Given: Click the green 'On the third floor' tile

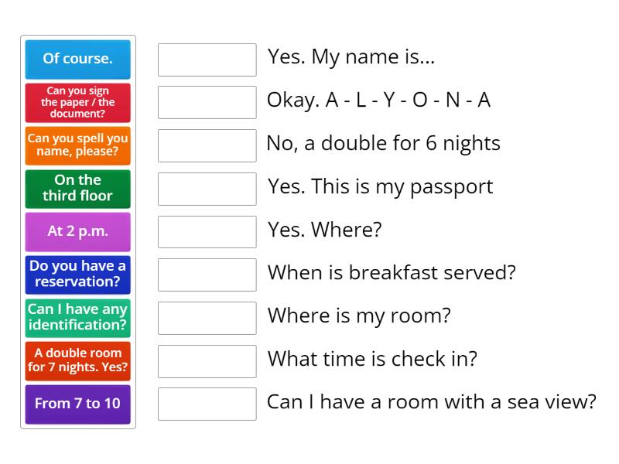Looking at the screenshot, I should pyautogui.click(x=77, y=189).
